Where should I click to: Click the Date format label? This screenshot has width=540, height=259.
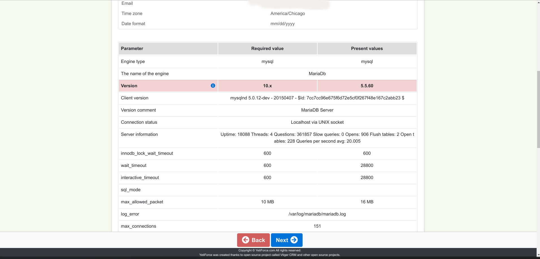click(133, 24)
